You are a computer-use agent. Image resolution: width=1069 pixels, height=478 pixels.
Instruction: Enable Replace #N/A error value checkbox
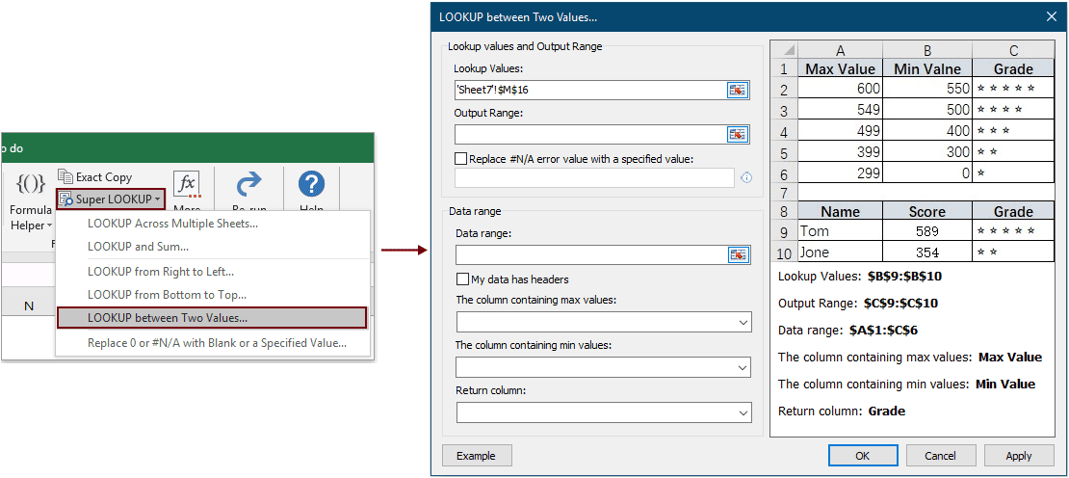[x=461, y=158]
